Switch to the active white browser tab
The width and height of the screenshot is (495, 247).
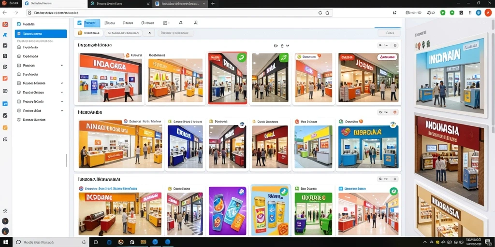pos(54,4)
